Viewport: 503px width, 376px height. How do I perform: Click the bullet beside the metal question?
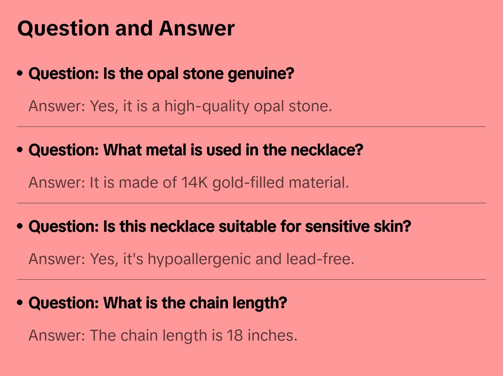20,150
